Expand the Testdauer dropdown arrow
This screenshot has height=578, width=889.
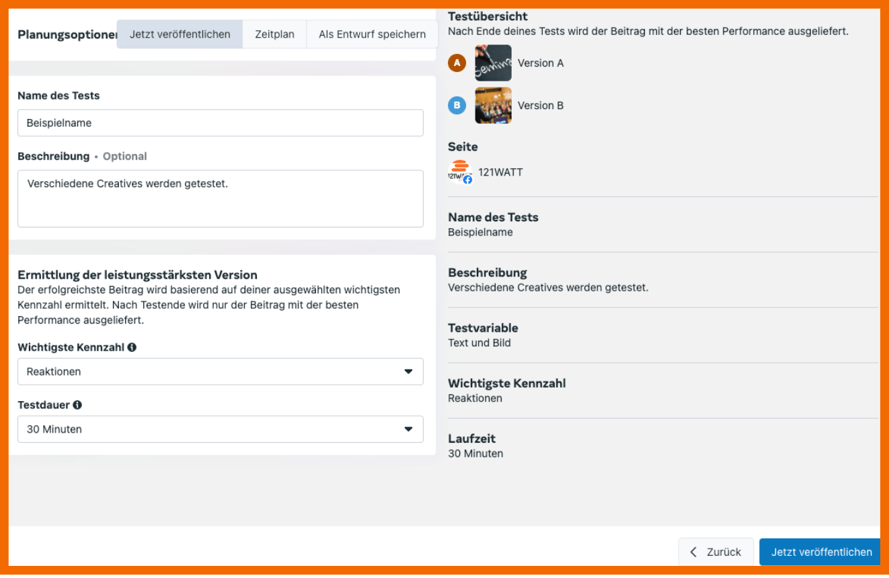[408, 429]
